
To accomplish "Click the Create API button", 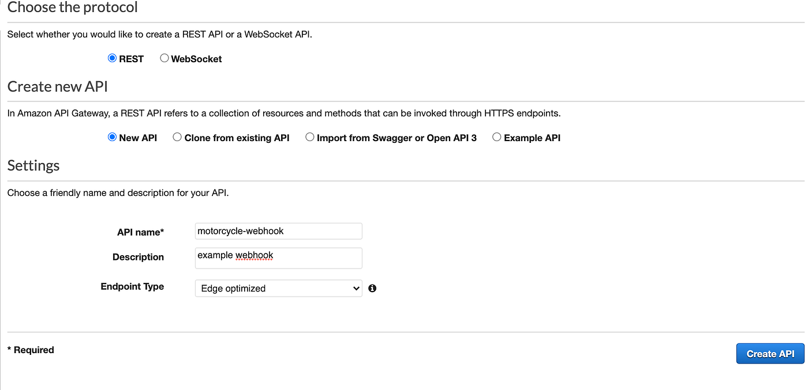I will [x=770, y=353].
